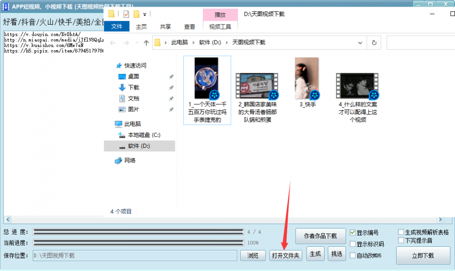Click the file name text 3_快手
Viewport: 455px width, 271px height.
pos(308,104)
